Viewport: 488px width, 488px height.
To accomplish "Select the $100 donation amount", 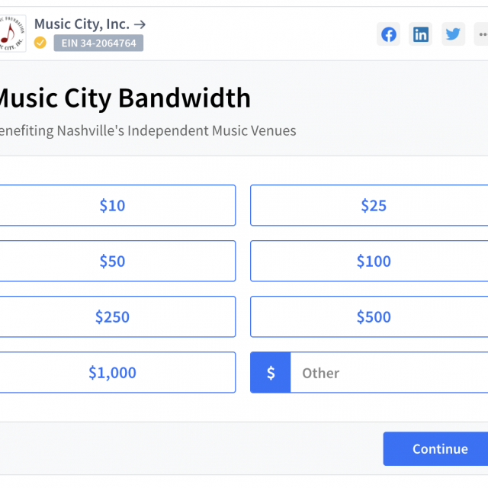I will 373,262.
